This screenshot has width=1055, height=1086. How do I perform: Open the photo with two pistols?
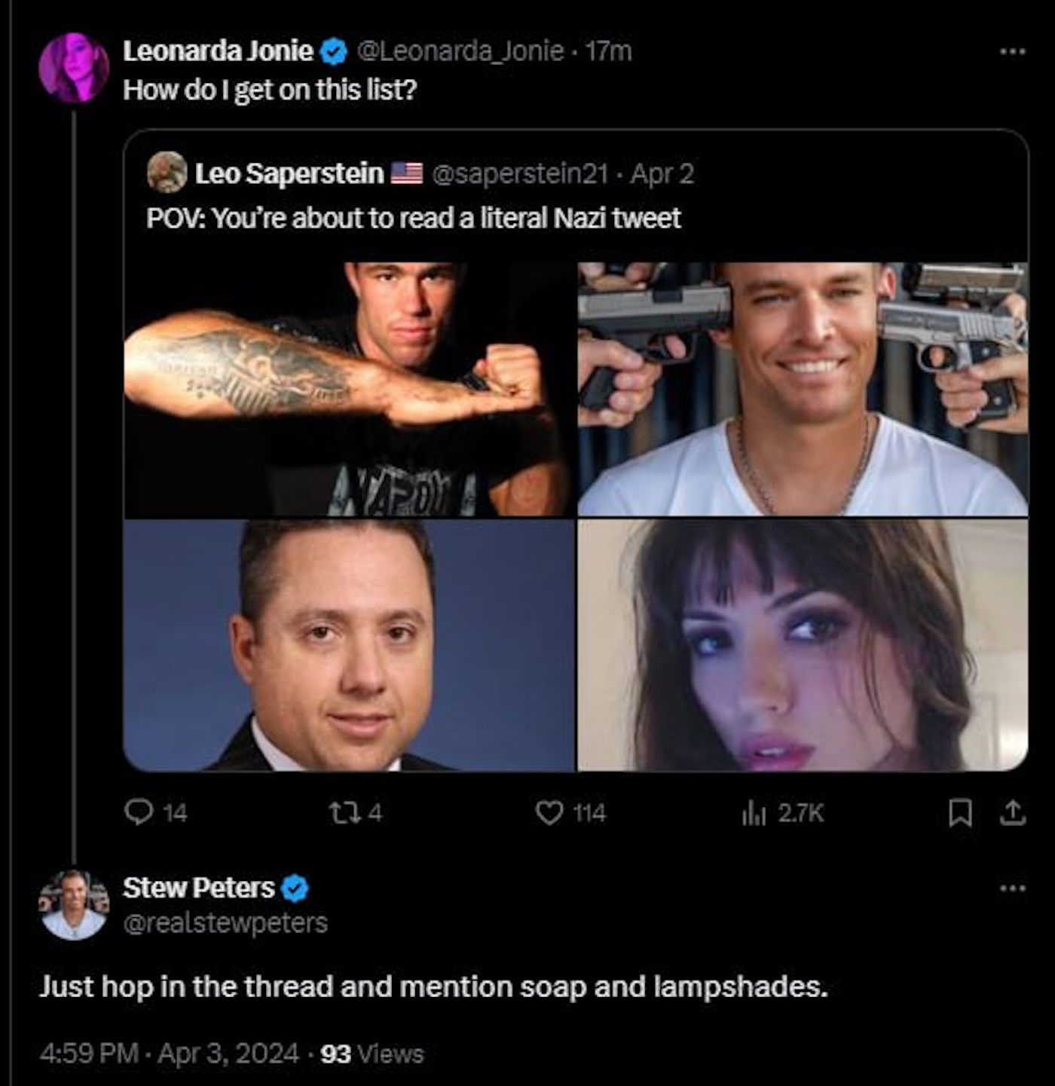(x=803, y=389)
